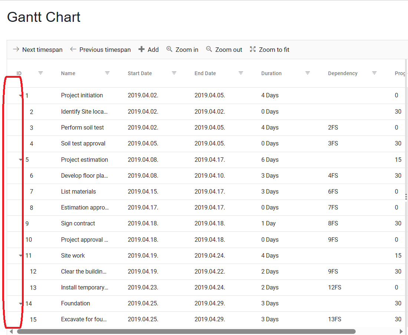Open the Duration column filter
This screenshot has height=335, width=408.
click(x=307, y=73)
